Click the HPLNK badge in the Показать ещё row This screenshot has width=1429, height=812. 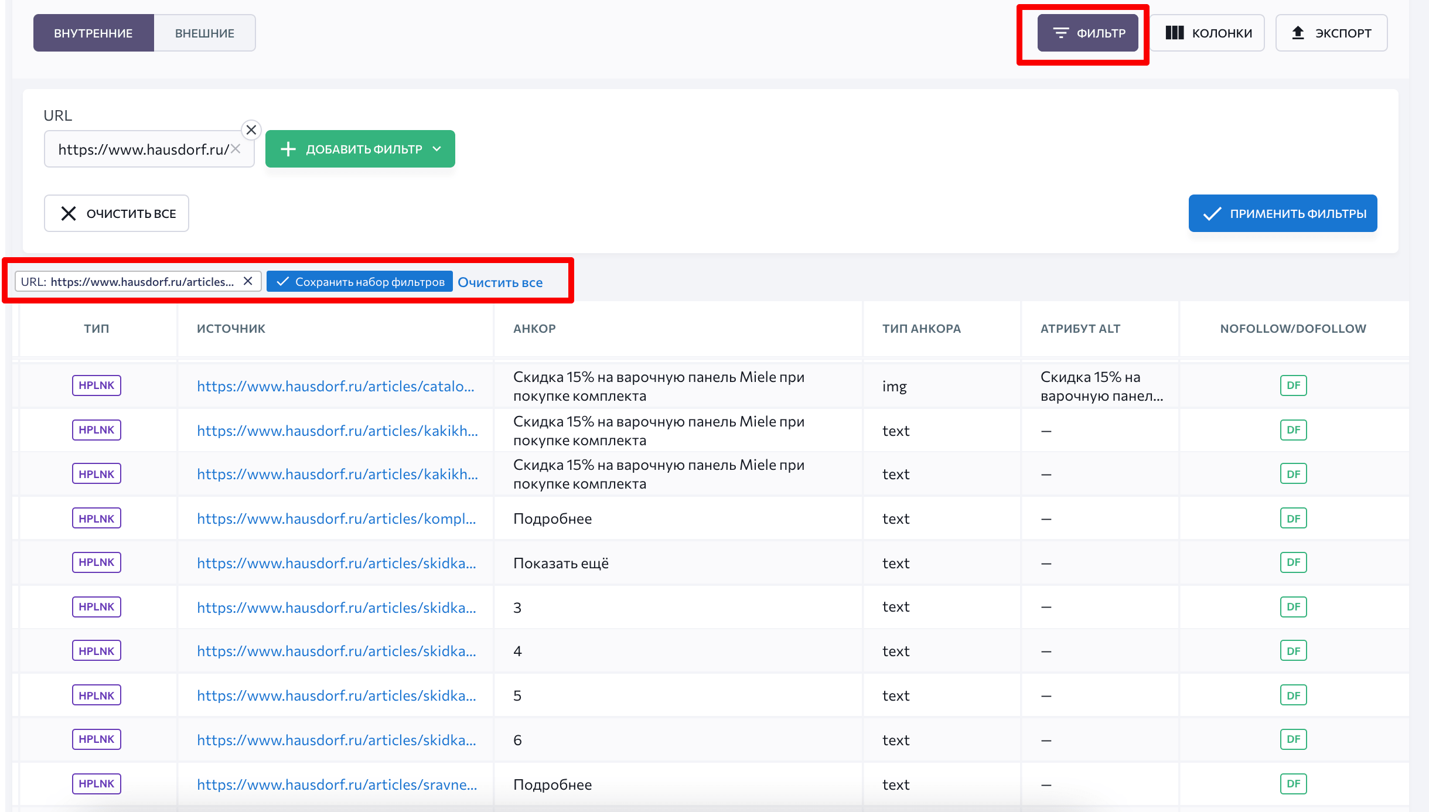point(97,562)
